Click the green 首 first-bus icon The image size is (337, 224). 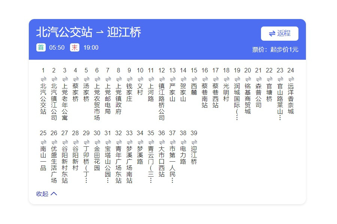41,47
